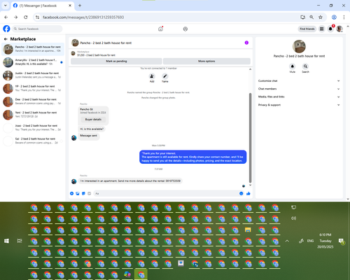Open the emoji picker in composer

pyautogui.click(x=241, y=193)
